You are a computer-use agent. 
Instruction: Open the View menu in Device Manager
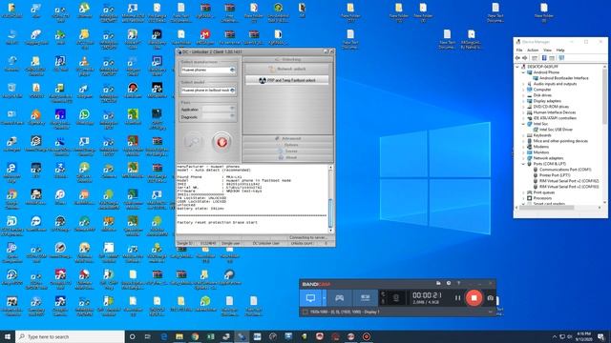tap(547, 50)
